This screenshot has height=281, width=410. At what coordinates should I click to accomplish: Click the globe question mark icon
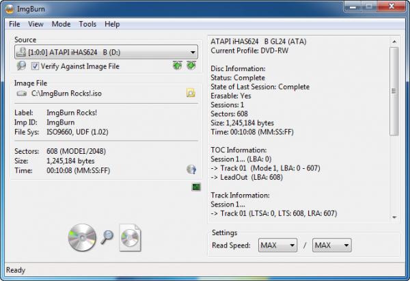pos(191,170)
